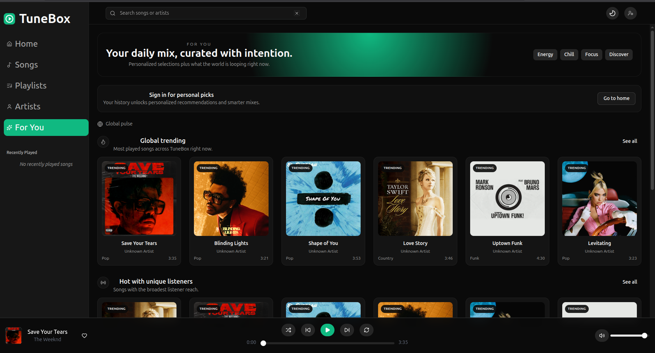Click the TuneBox logo
This screenshot has height=353, width=655.
pyautogui.click(x=37, y=18)
